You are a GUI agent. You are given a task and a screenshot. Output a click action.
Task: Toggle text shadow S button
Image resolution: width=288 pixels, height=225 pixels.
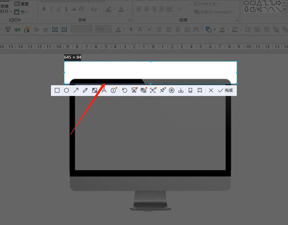[x=66, y=9]
